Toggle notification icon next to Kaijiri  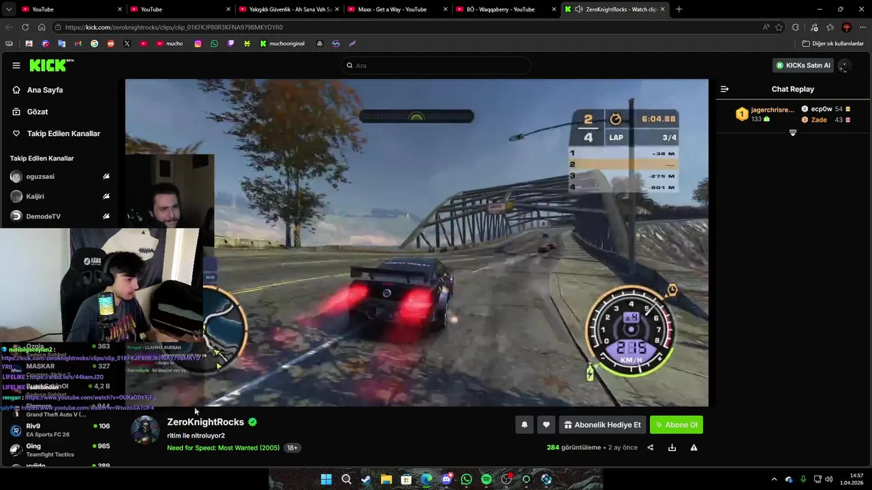(x=106, y=196)
